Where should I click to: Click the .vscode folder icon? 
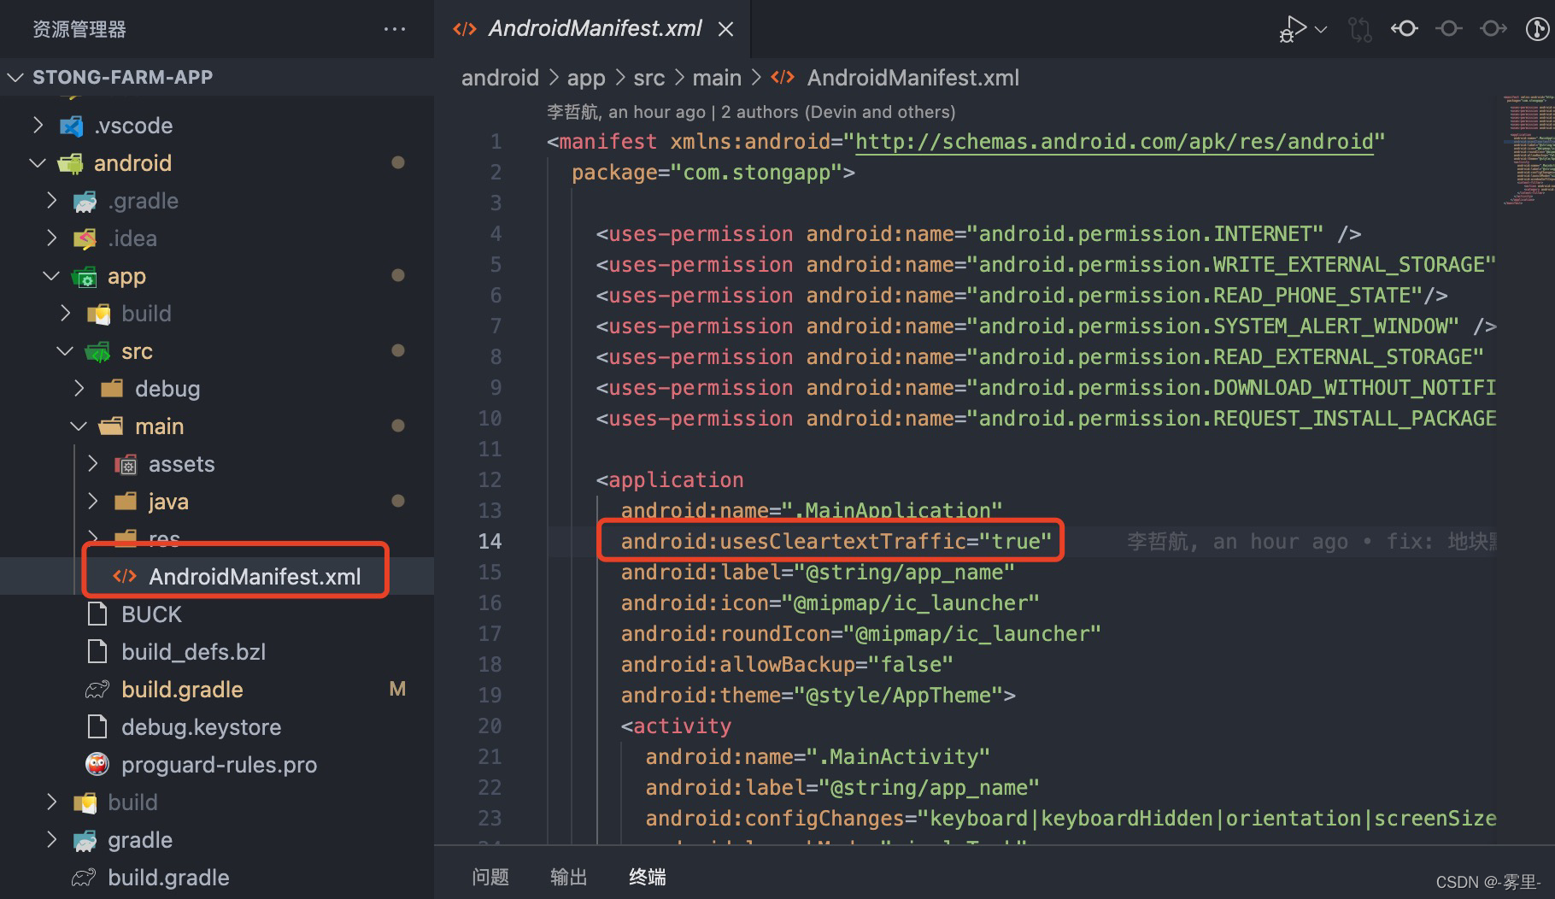tap(71, 126)
